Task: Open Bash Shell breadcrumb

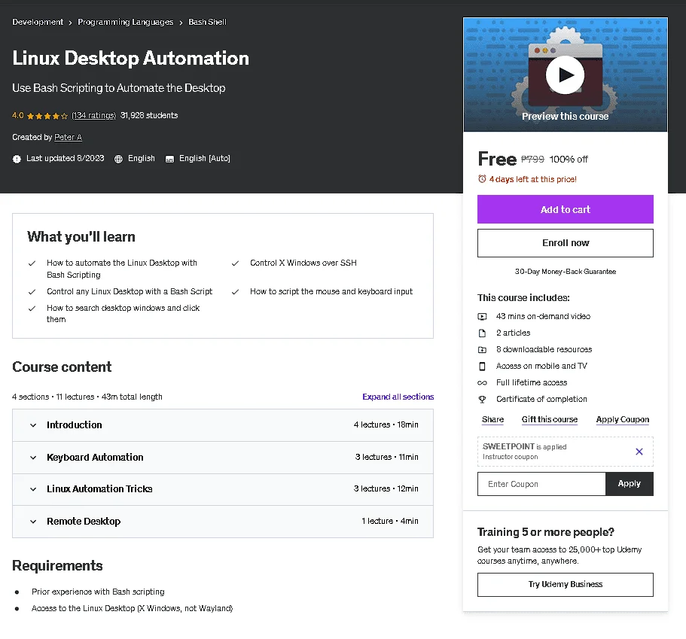Action: tap(207, 22)
